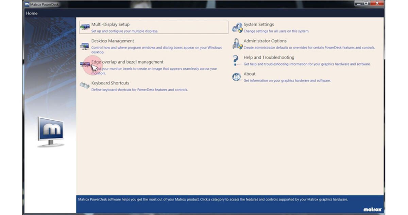Viewport: 408px width, 215px height.
Task: Open the About heading
Action: coord(250,74)
